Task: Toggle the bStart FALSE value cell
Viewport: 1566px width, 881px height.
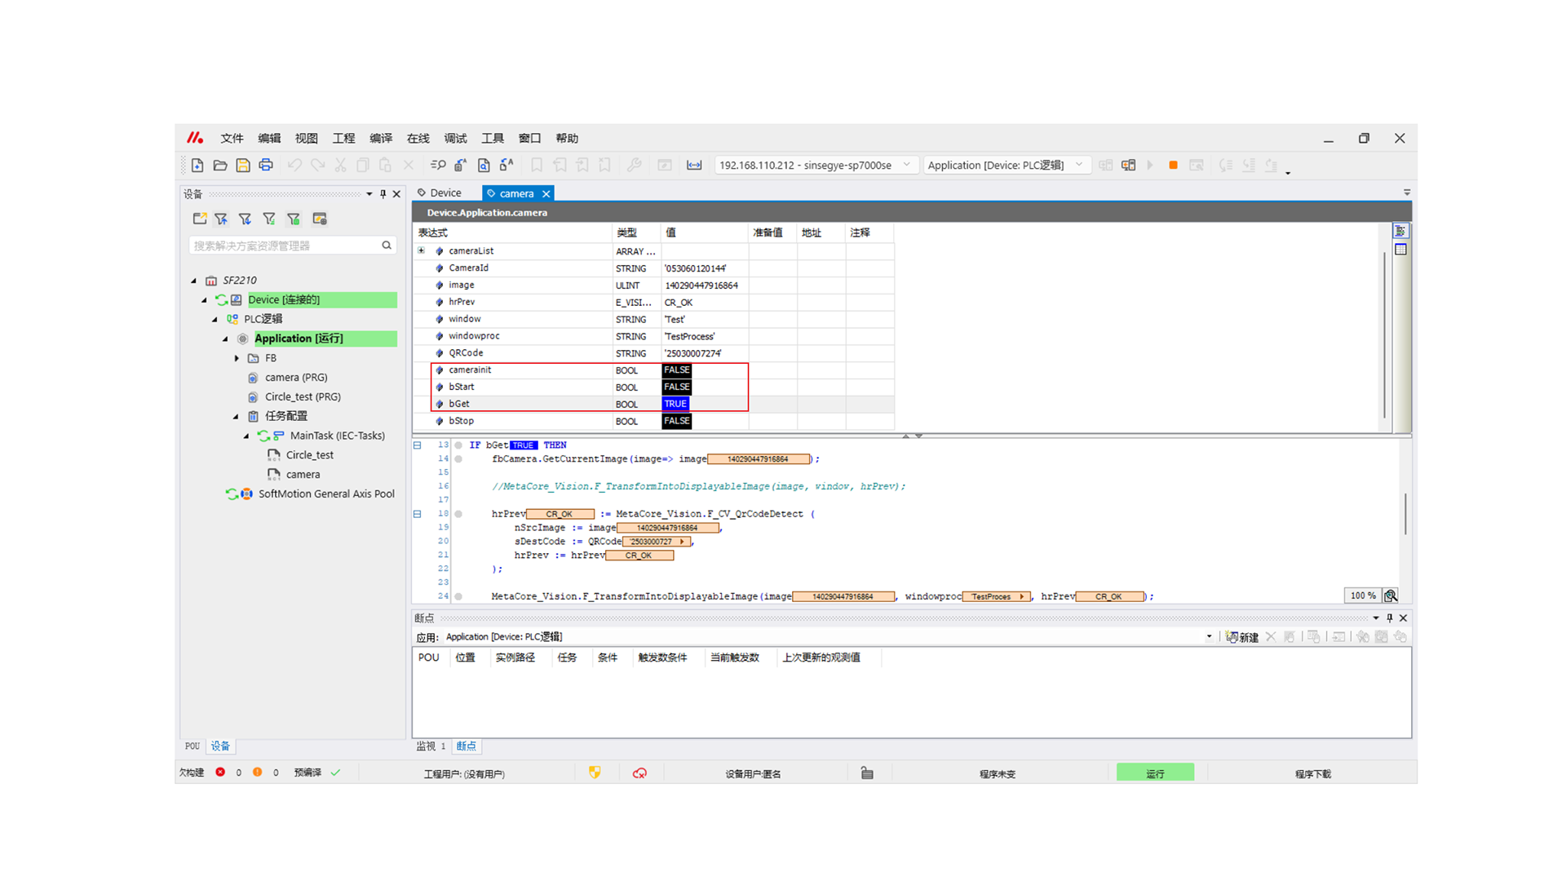Action: (x=677, y=387)
